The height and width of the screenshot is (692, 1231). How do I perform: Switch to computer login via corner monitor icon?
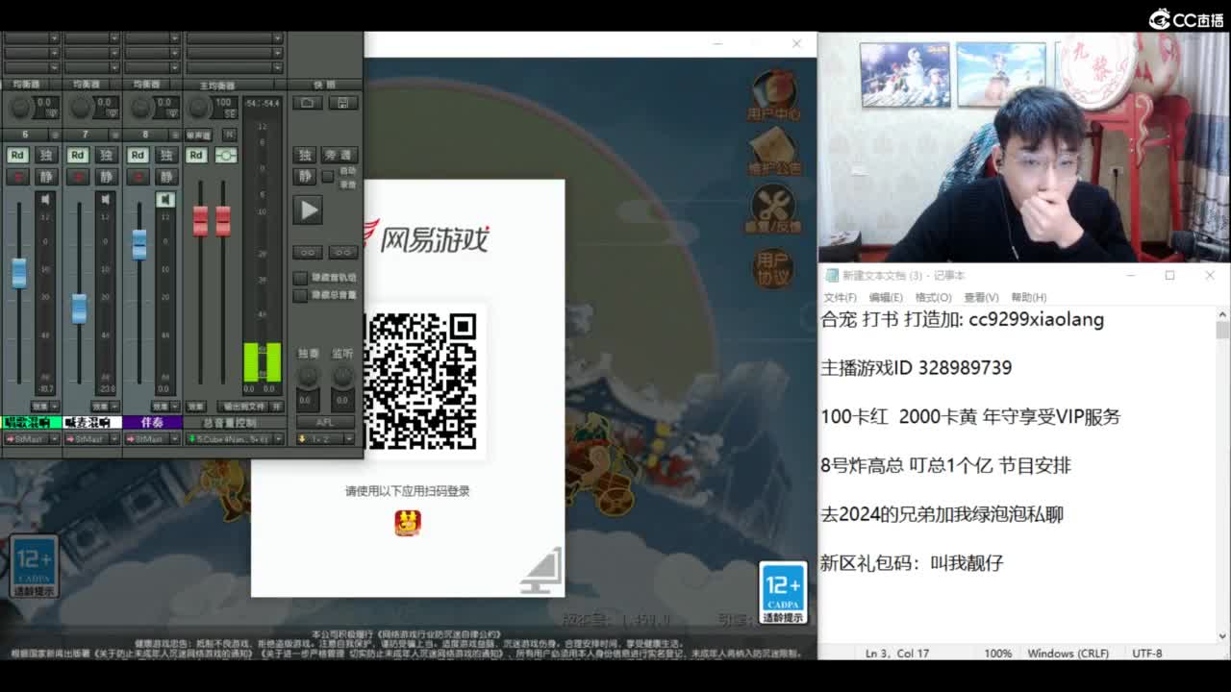[542, 572]
